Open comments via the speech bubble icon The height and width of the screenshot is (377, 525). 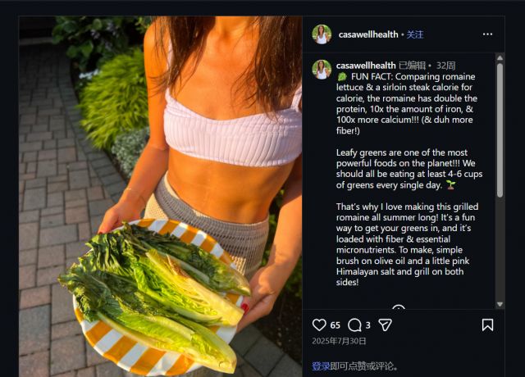[x=354, y=325]
